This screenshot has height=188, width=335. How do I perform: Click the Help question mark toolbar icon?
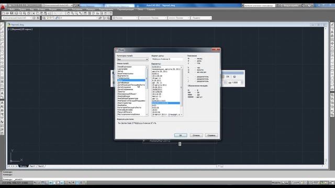[x=110, y=13]
